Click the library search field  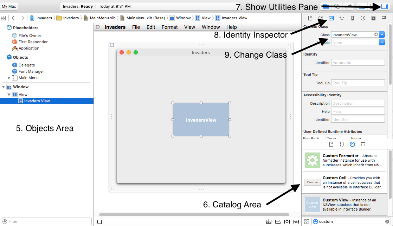click(351, 221)
